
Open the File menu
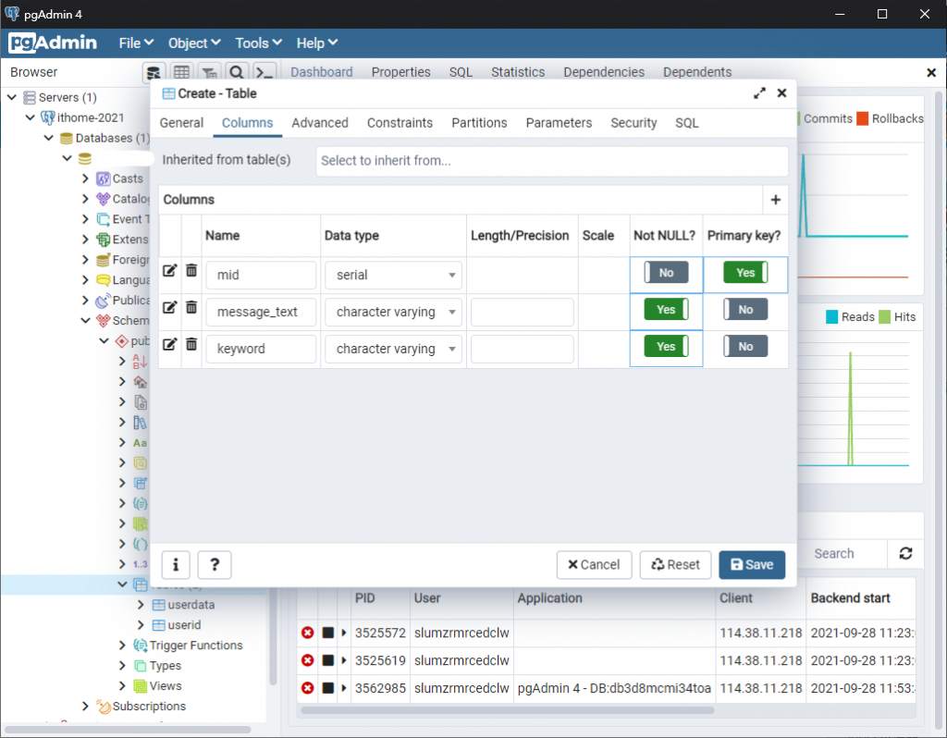(136, 43)
